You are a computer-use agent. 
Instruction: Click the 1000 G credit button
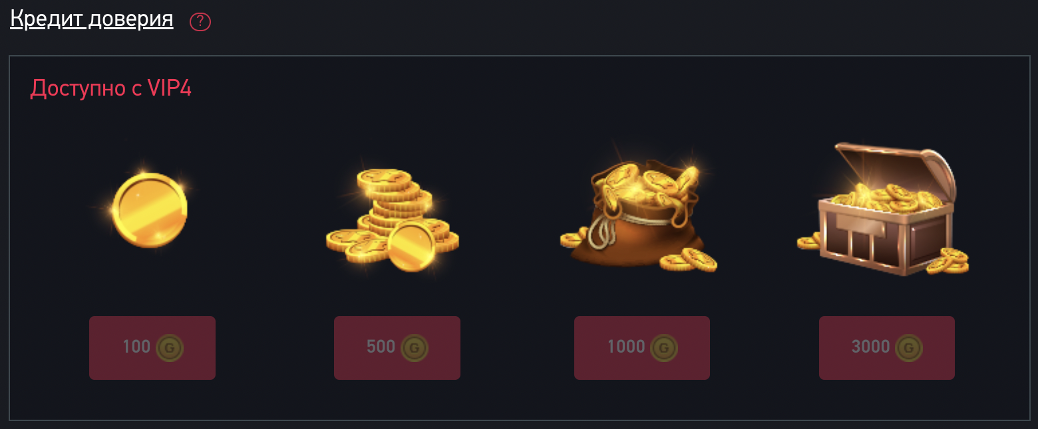pos(642,348)
